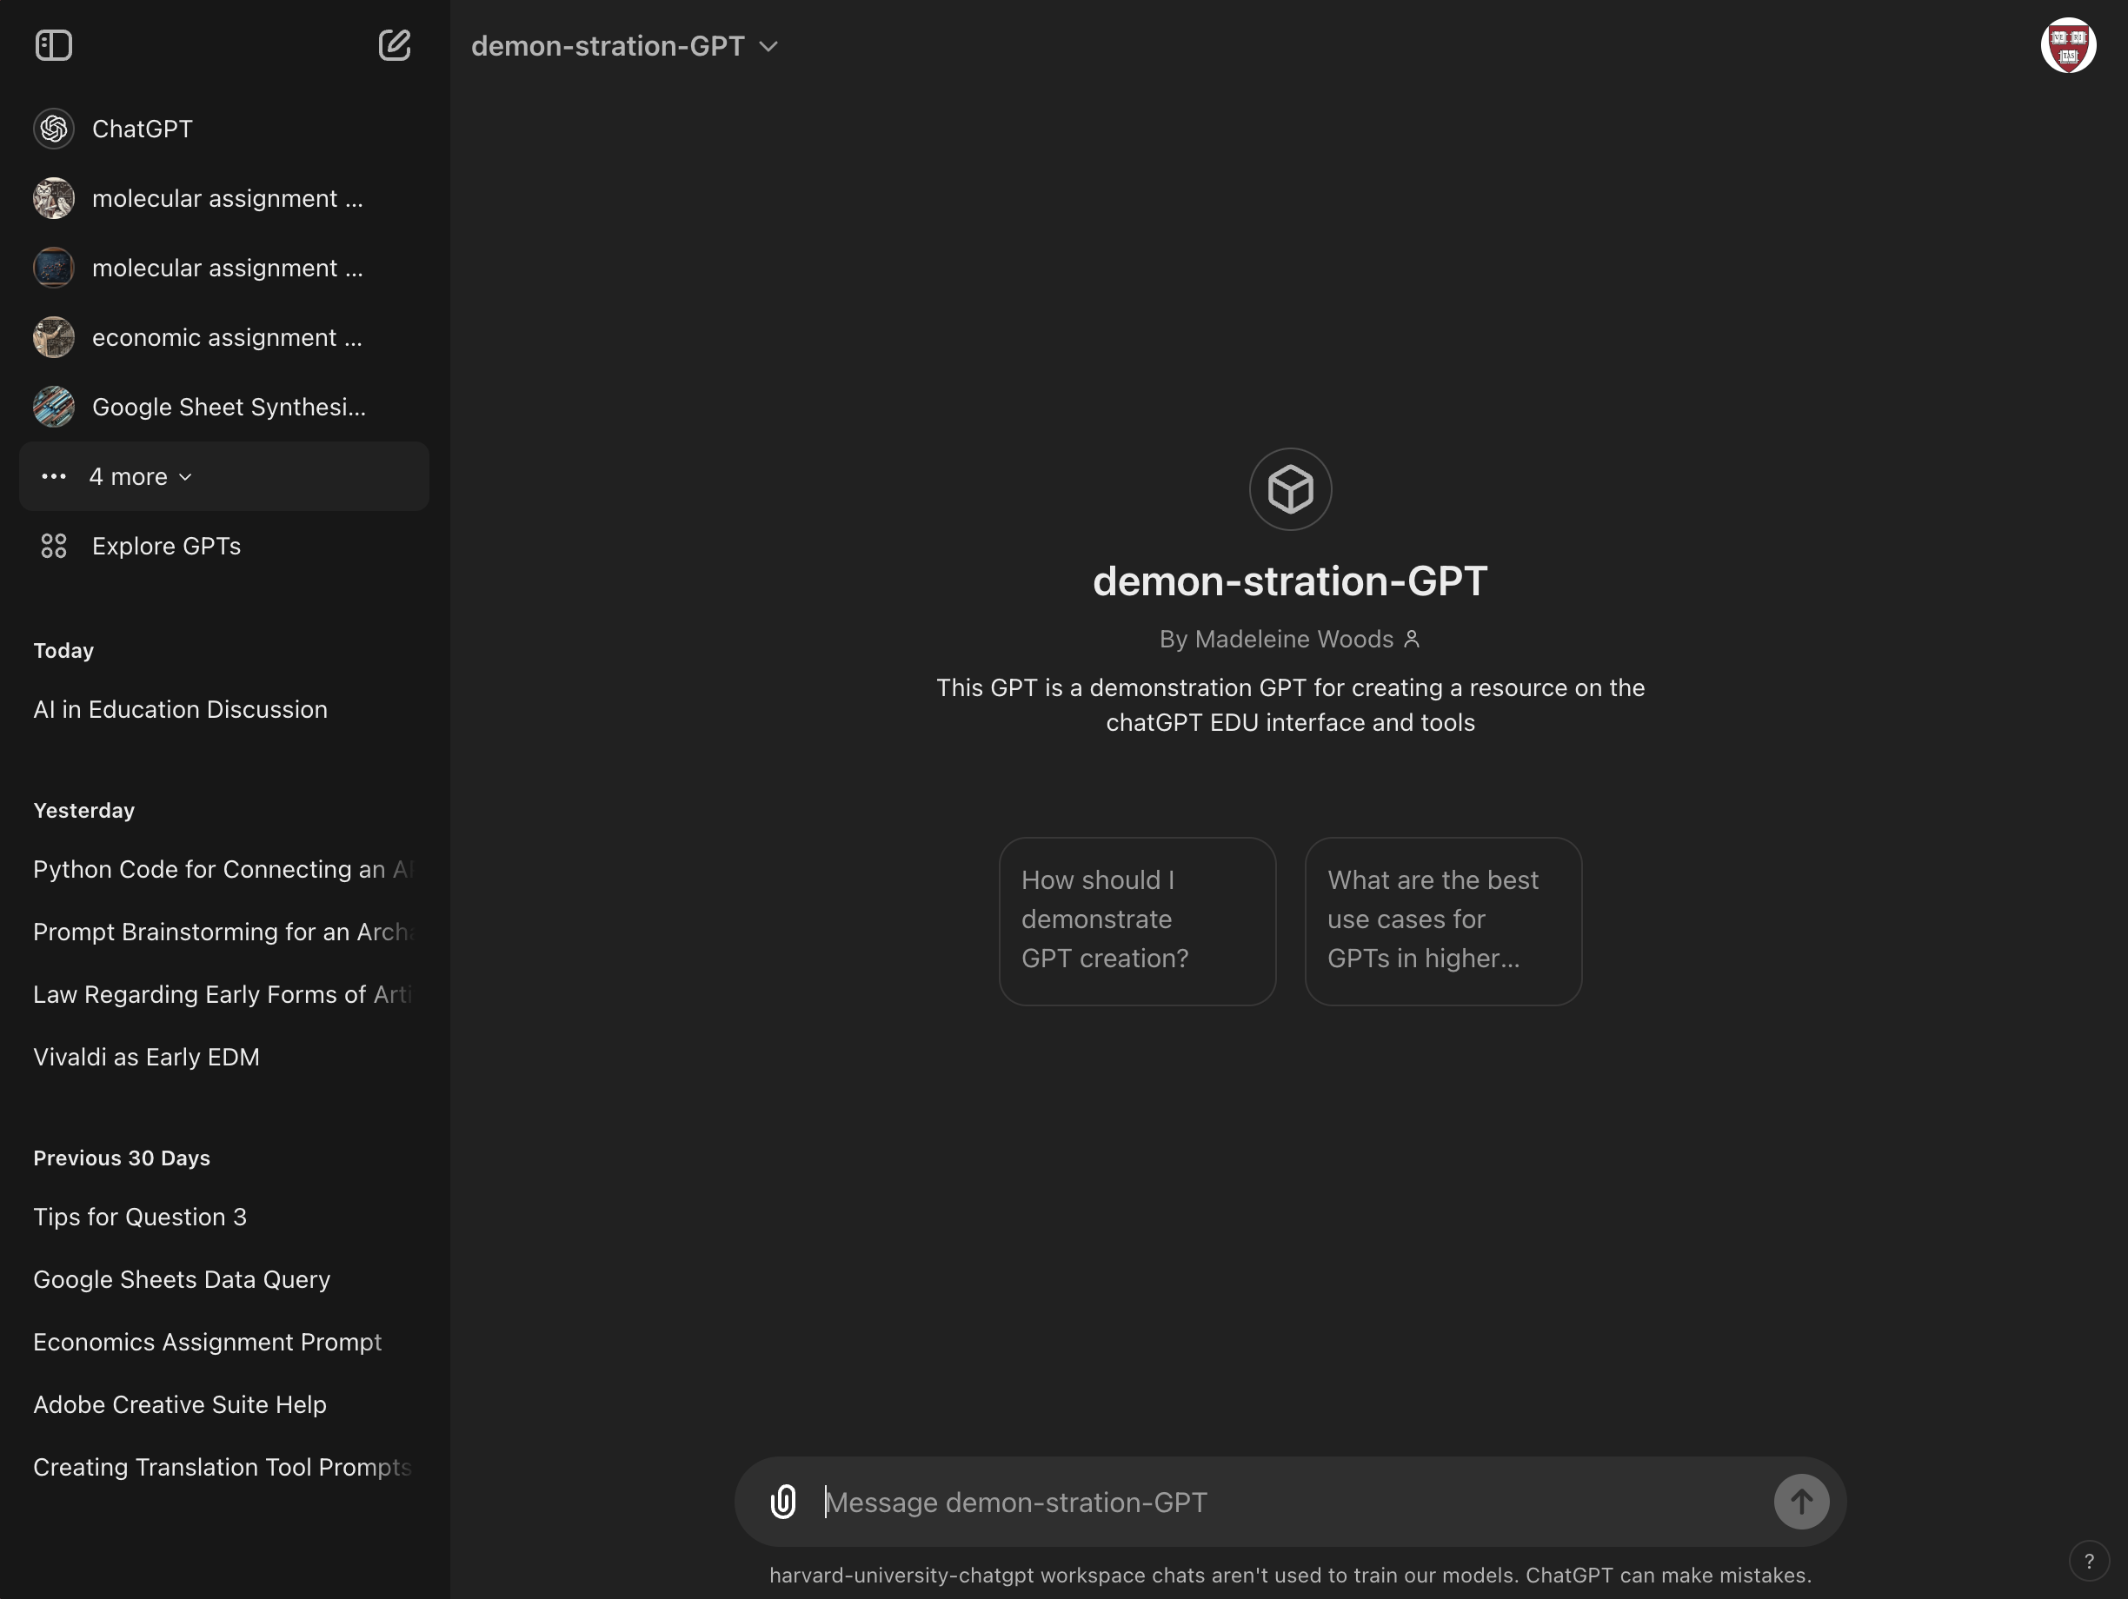Click the message input field
Screen dimensions: 2128x1599
[x=1154, y=1501]
